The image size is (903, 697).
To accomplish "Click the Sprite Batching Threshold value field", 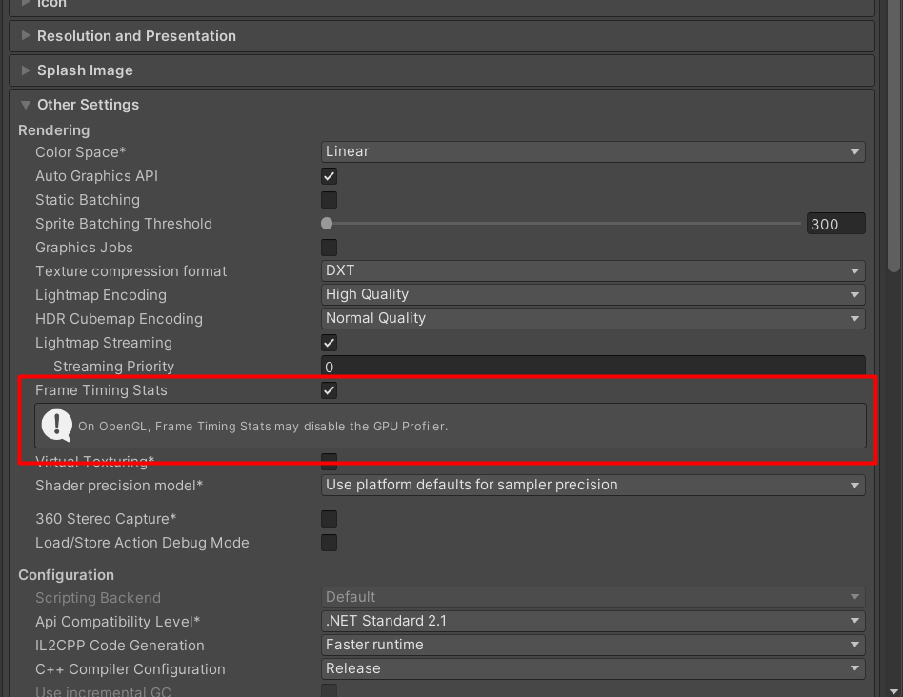I will (x=835, y=224).
